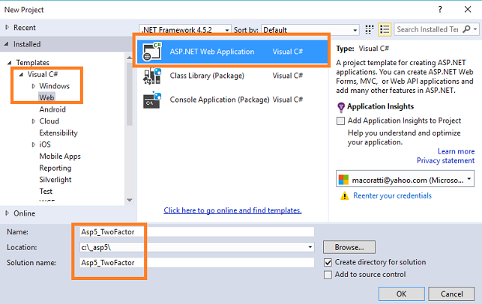Close the New Project dialog
Image resolution: width=482 pixels, height=304 pixels.
(468, 10)
